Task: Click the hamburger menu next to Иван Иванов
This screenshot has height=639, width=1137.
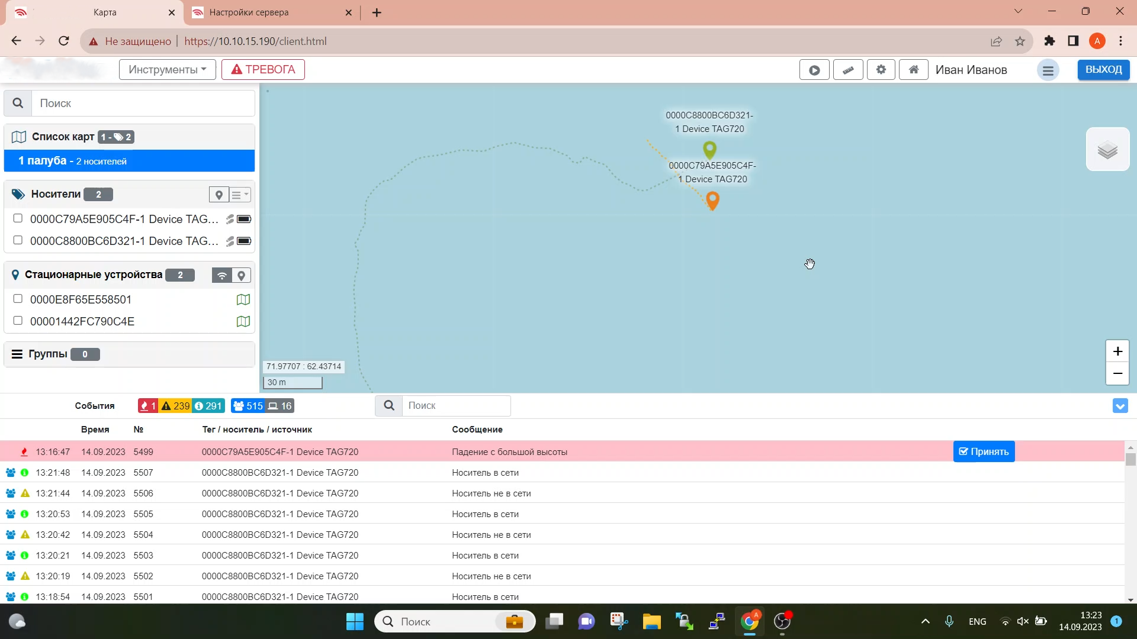Action: tap(1048, 70)
